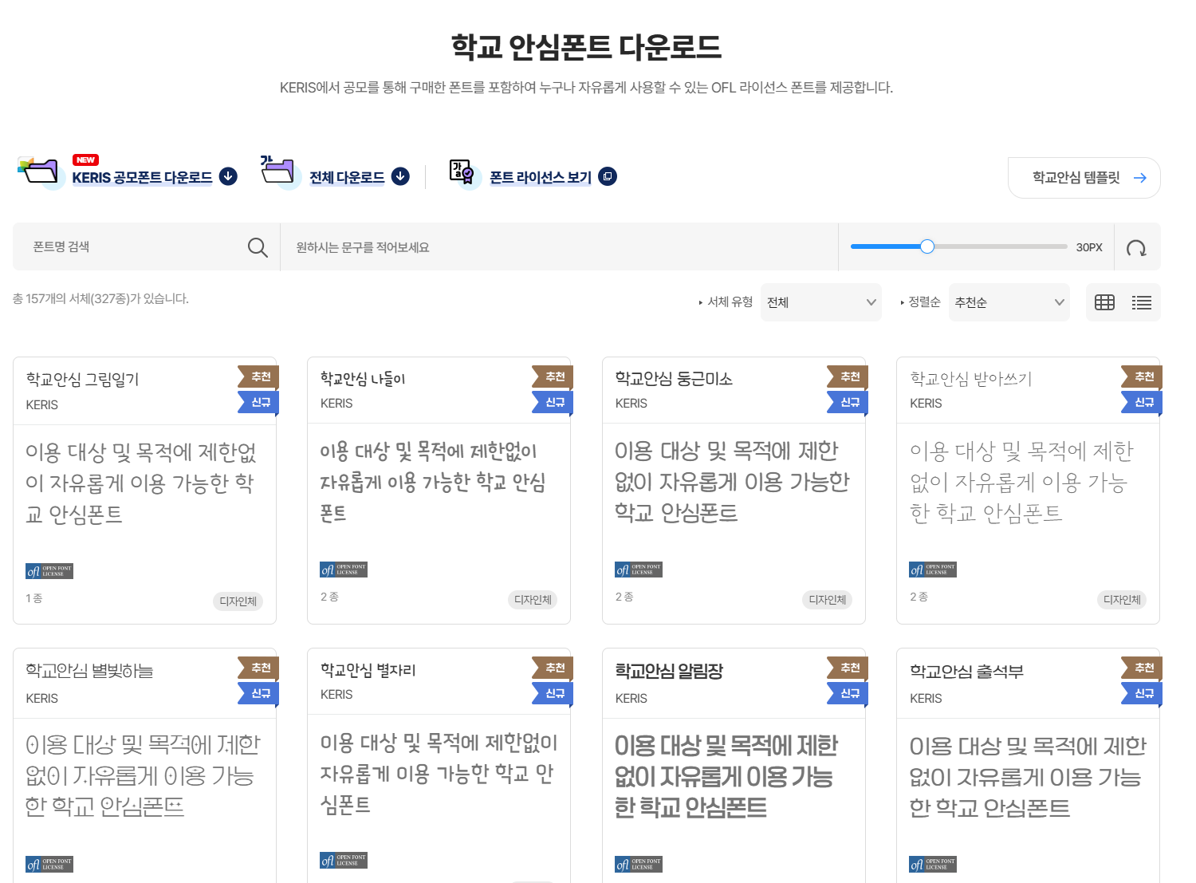Click the magnifier search icon
This screenshot has width=1196, height=883.
258,247
